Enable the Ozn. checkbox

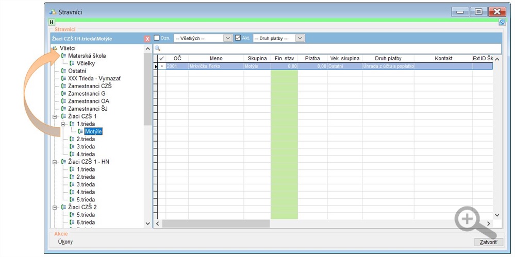coord(157,38)
